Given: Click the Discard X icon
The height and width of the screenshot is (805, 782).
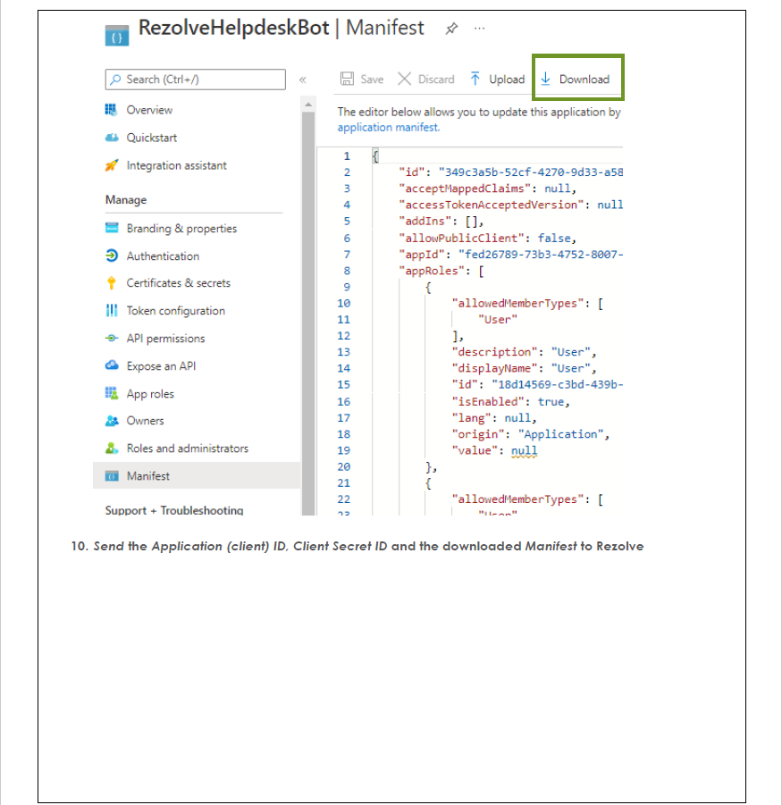Looking at the screenshot, I should [x=405, y=79].
